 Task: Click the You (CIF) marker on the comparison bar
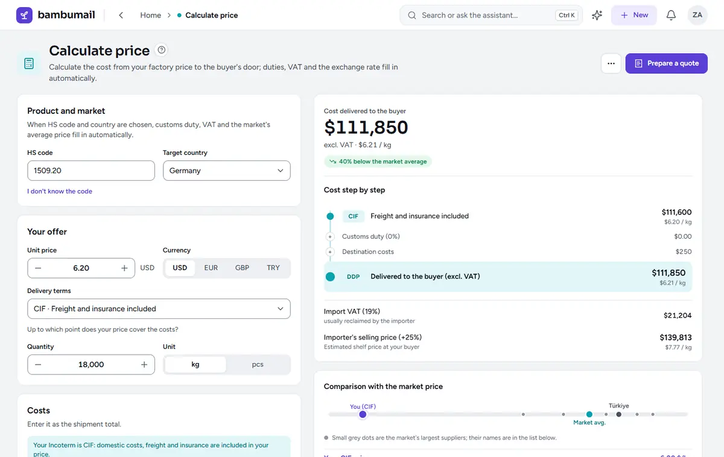[x=363, y=414]
